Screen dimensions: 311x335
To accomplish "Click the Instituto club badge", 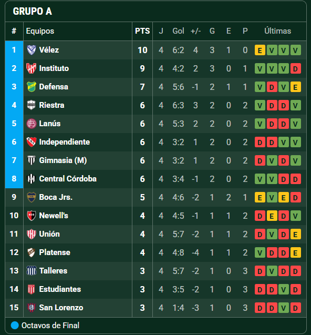I will click(x=32, y=68).
